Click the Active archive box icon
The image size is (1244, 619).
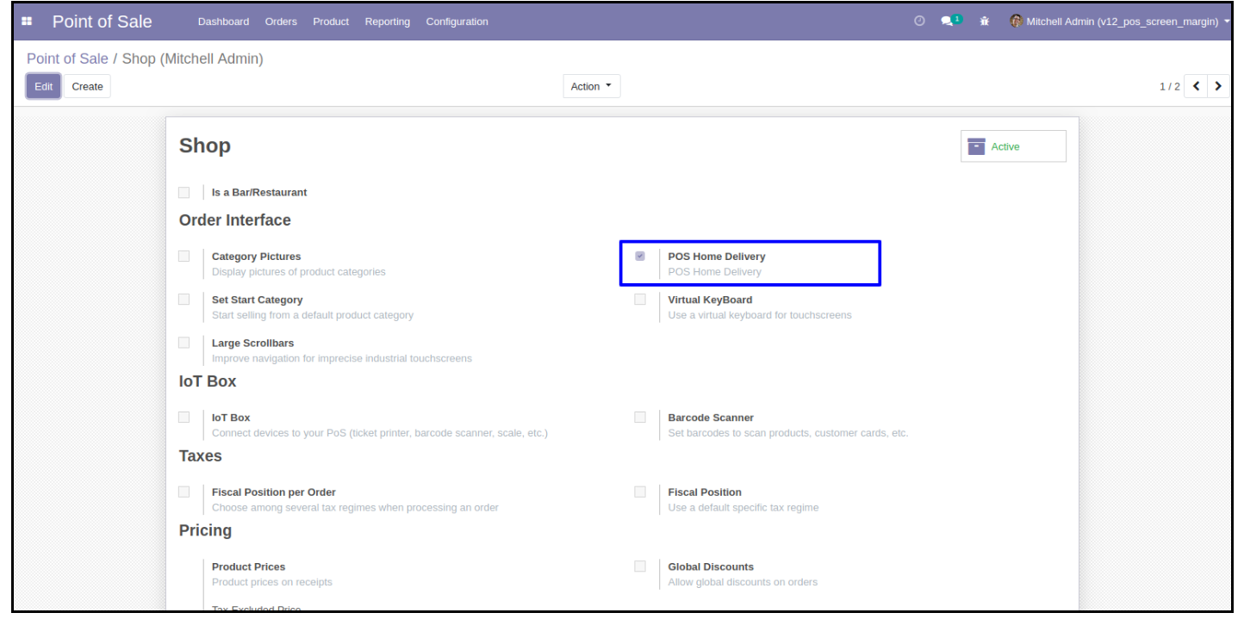[976, 146]
